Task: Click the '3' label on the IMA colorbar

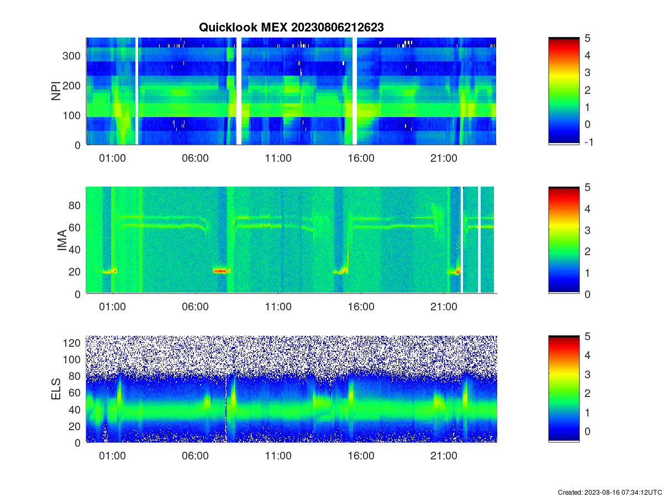Action: point(588,230)
